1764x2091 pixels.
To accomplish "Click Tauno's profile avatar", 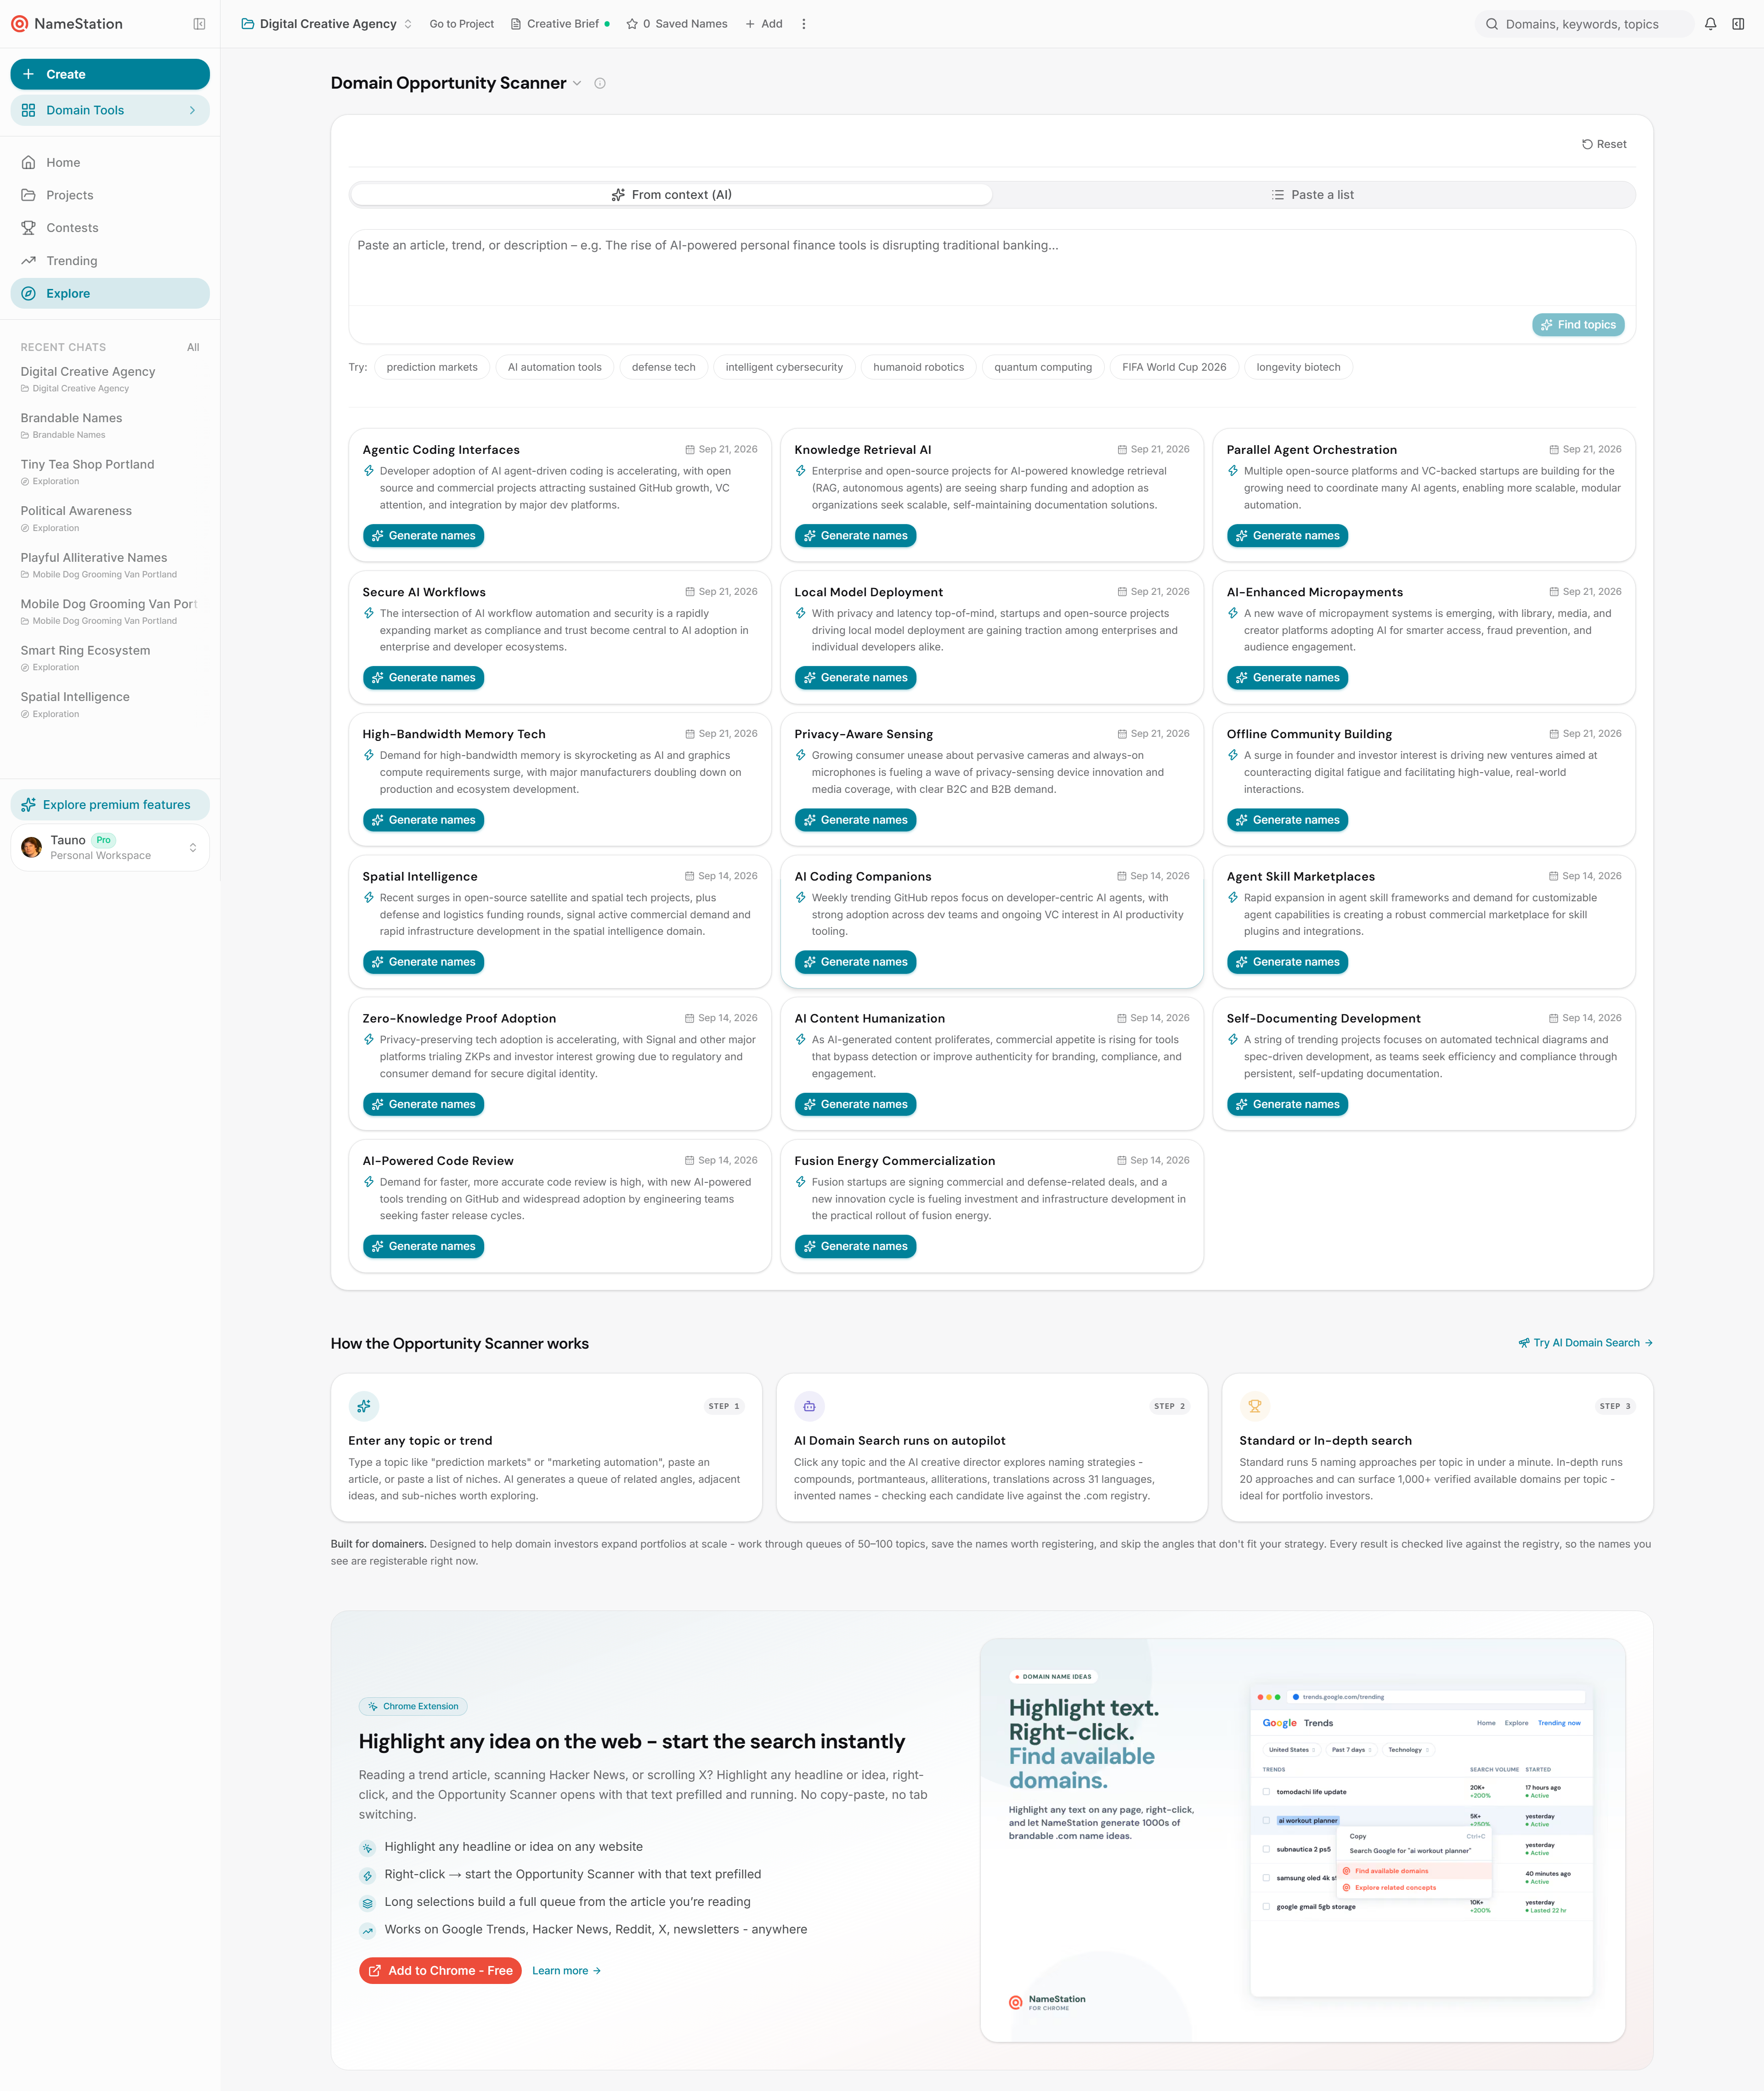I will click(32, 847).
